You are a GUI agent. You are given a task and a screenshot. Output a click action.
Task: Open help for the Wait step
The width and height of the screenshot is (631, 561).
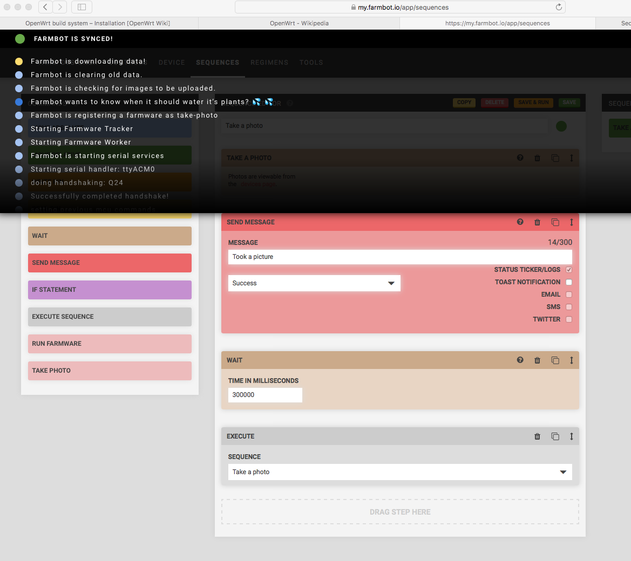520,360
